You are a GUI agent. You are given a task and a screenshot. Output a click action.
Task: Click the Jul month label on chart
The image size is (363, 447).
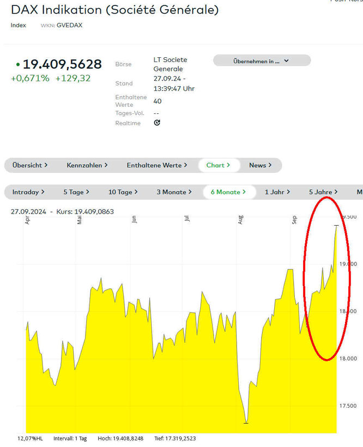[186, 219]
